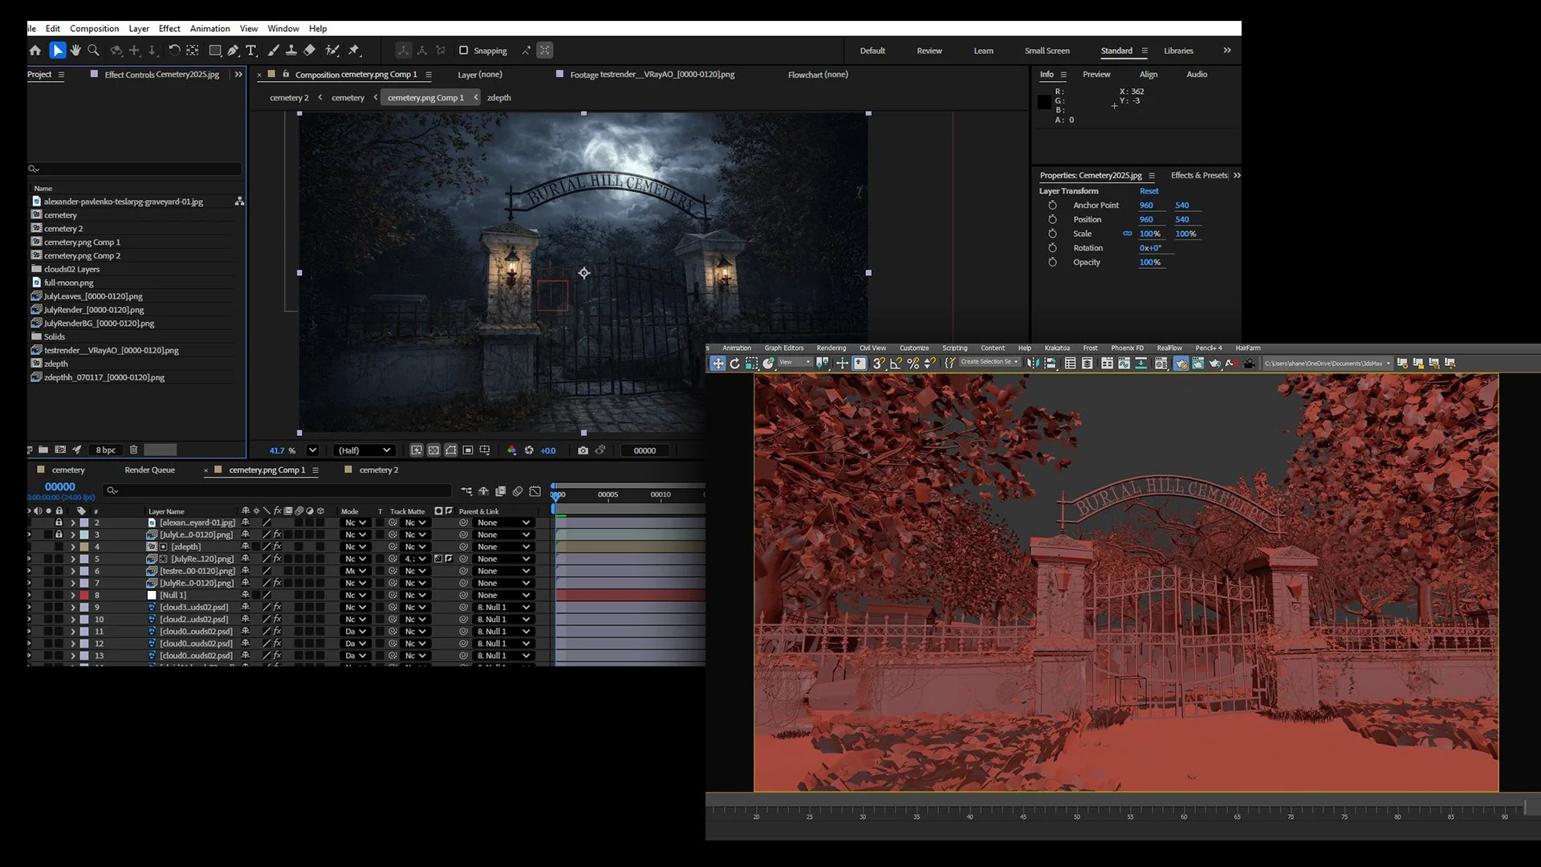1541x867 pixels.
Task: Switch to the cemetery 2 timeline tab
Action: click(379, 470)
